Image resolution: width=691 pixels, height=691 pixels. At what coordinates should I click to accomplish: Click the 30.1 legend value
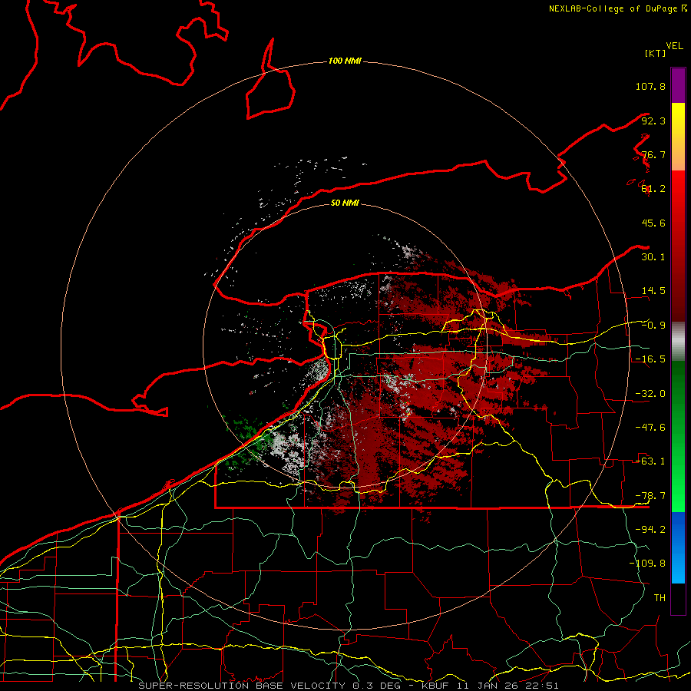[x=653, y=257]
